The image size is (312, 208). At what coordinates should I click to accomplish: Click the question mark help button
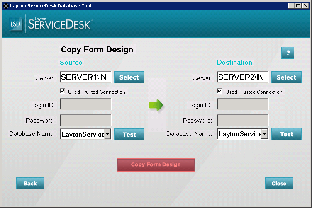288,53
